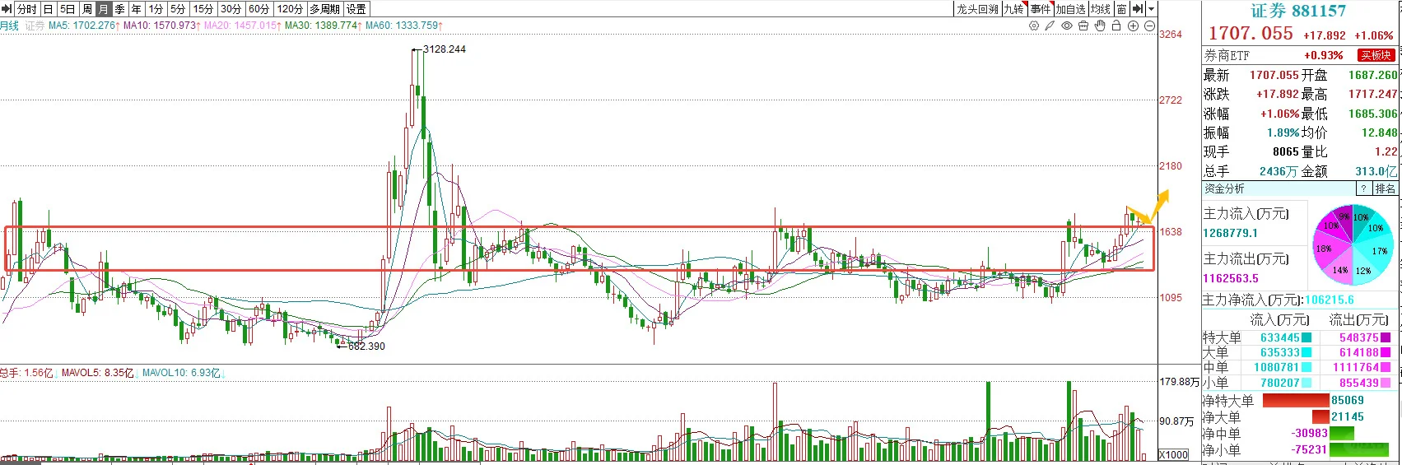The height and width of the screenshot is (465, 1402).
Task: Select the 1分 one-minute period
Action: tap(156, 9)
